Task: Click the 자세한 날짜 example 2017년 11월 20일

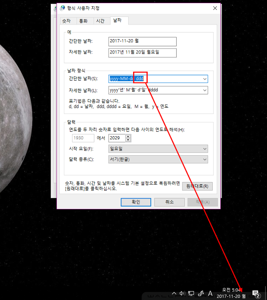Action: 142,53
